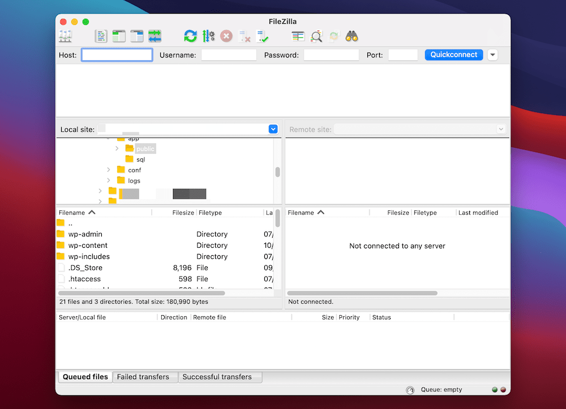Sort remote pane by Filename header
The image size is (566, 409).
click(x=327, y=213)
